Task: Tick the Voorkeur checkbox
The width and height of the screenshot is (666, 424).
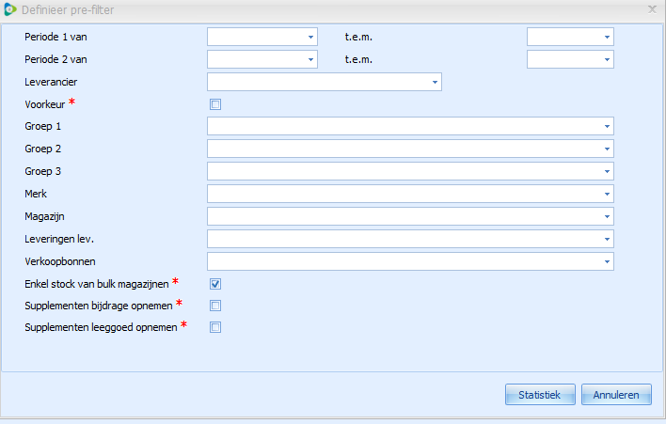Action: point(215,104)
